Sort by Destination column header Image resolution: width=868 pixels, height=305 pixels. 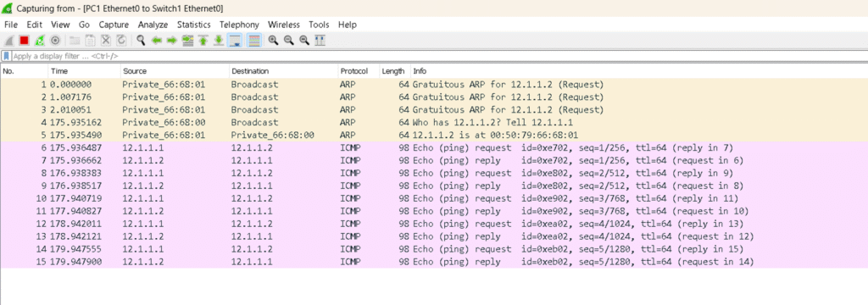click(x=283, y=71)
